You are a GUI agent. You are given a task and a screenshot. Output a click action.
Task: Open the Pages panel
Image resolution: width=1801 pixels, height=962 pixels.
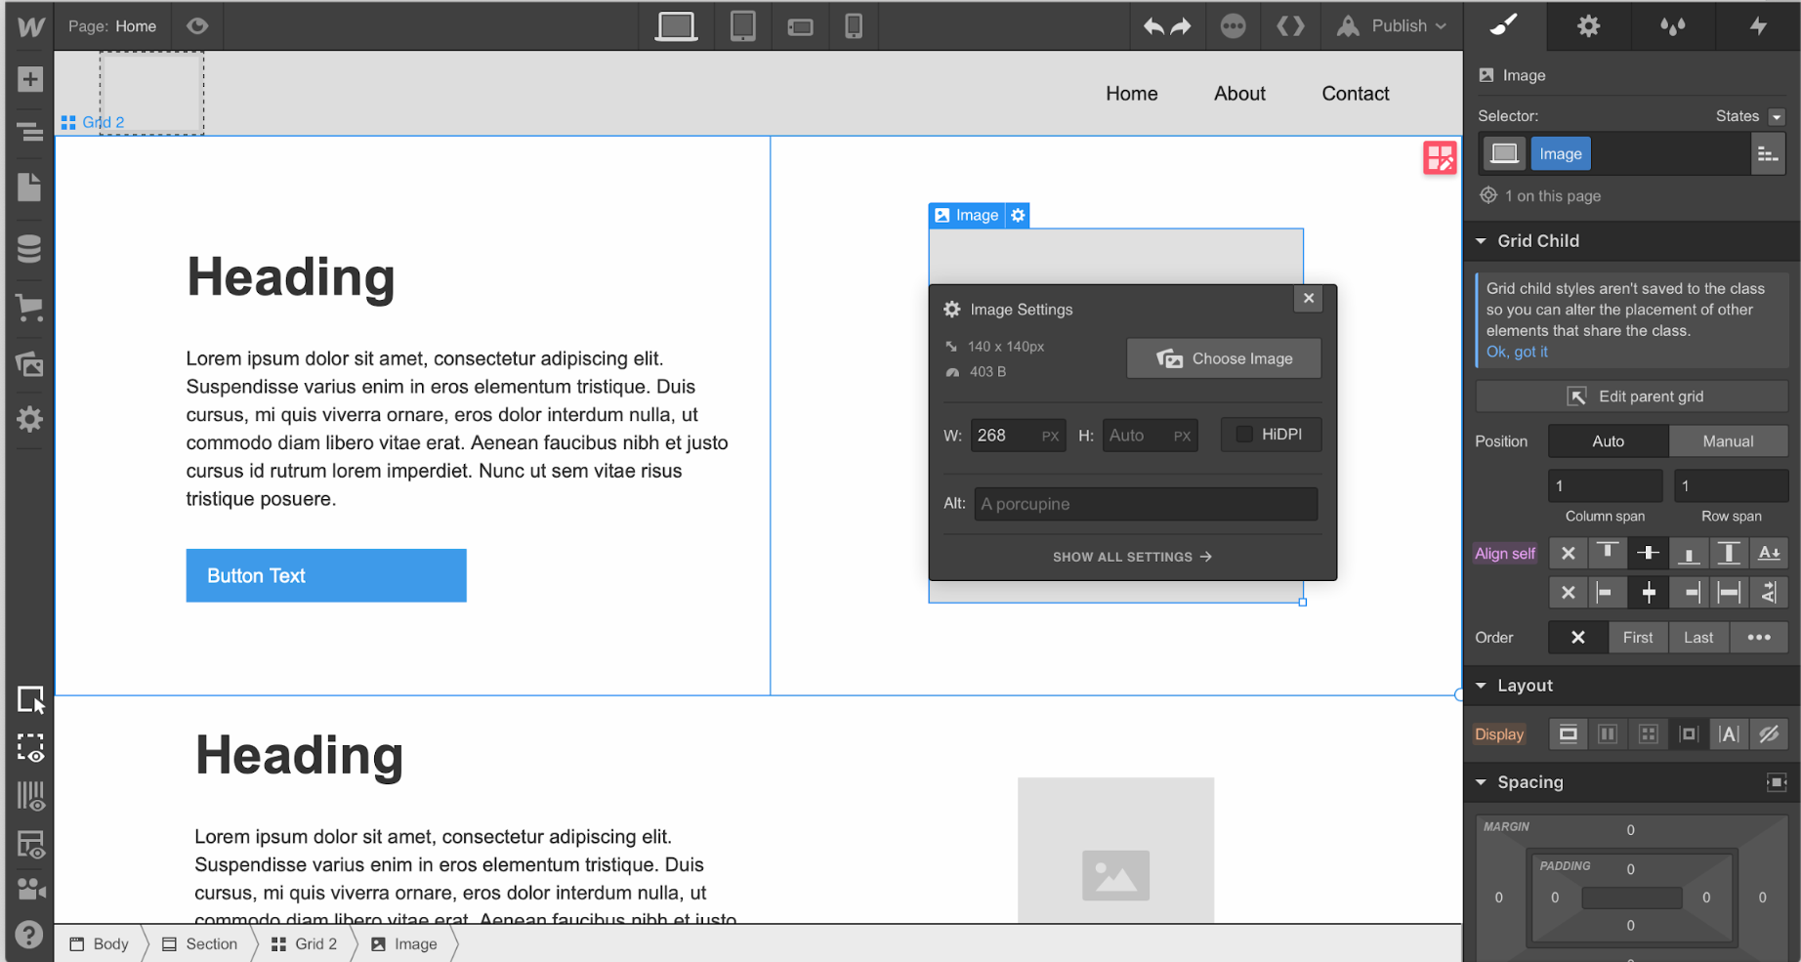(x=30, y=187)
